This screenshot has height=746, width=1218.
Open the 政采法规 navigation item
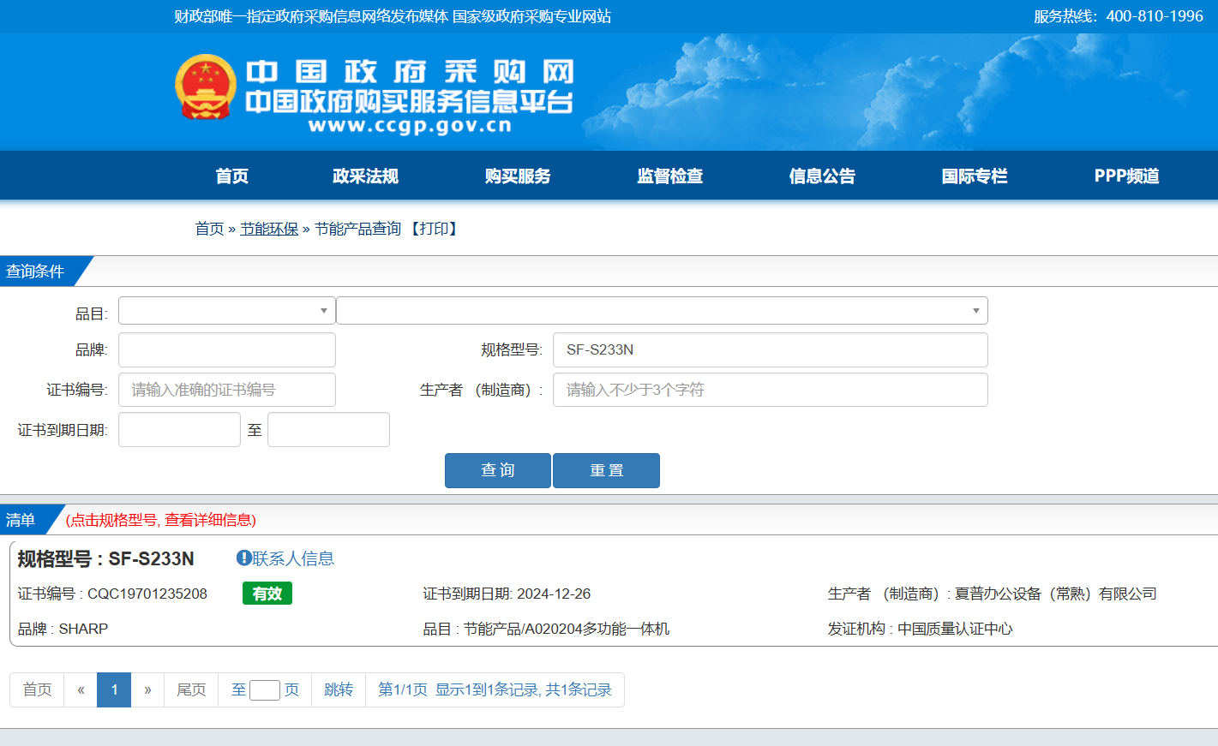pos(365,176)
